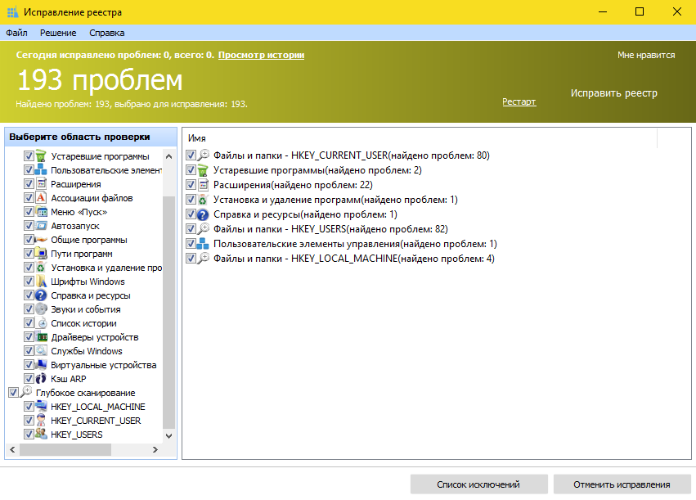Click the HKEY_USERS people icon in sidebar
The image size is (696, 500).
coord(41,434)
